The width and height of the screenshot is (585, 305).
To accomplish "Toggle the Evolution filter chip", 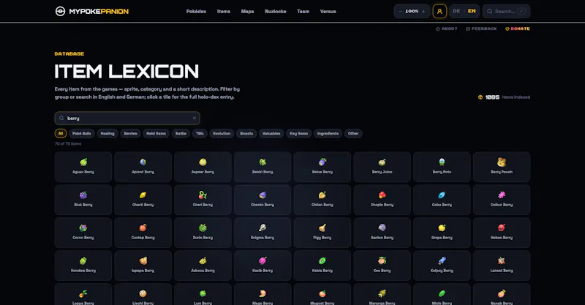I will tap(222, 133).
